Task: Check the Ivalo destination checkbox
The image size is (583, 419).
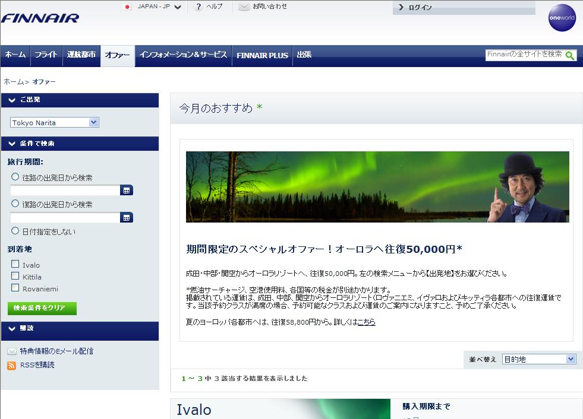Action: (x=15, y=264)
